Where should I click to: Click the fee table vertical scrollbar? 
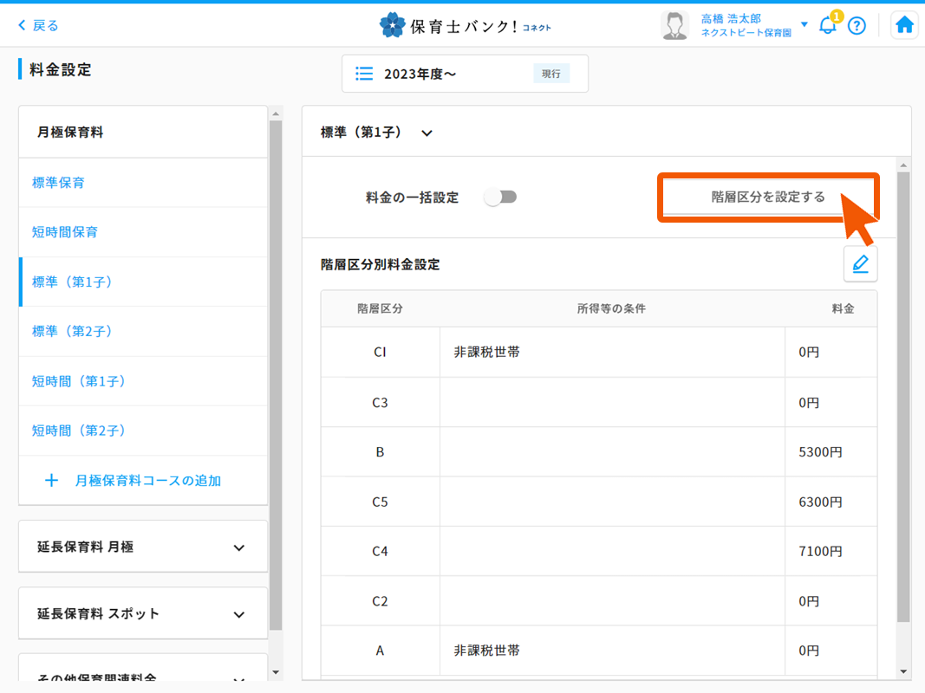click(x=903, y=390)
